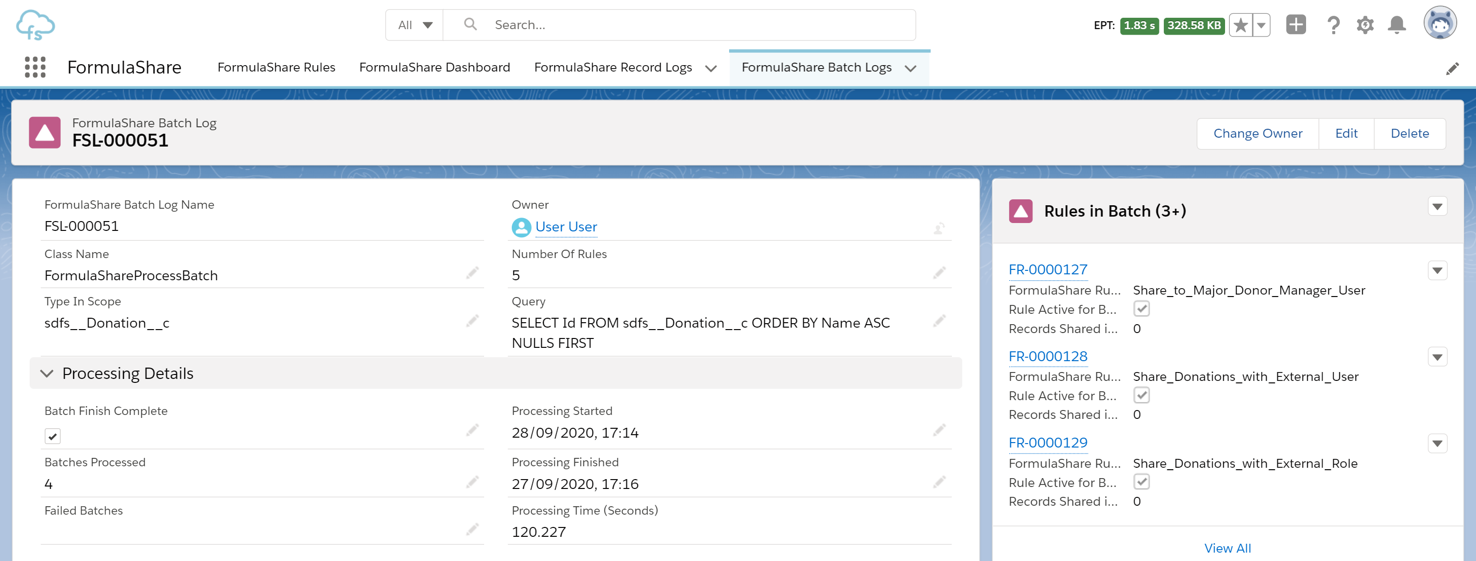Screen dimensions: 1476x561
Task: Toggle Batch Finish Complete checkbox
Action: (53, 436)
